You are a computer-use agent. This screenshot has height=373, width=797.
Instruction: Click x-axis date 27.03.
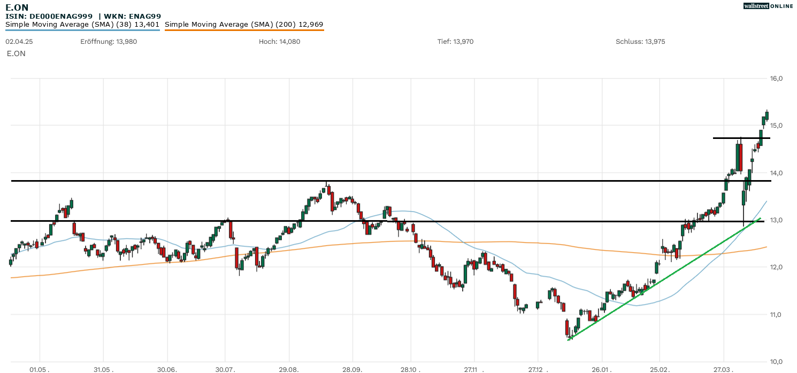(x=724, y=369)
